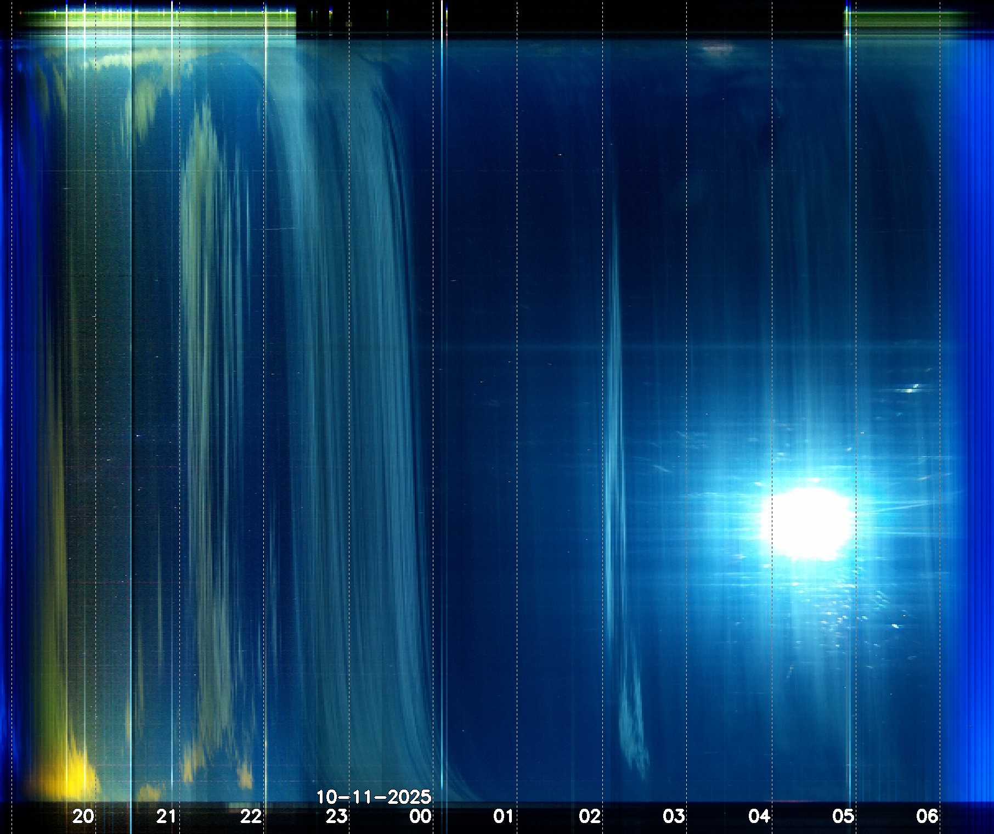Screen dimensions: 994x834
Task: Choose the 03 hour label on the axis
Action: (674, 816)
